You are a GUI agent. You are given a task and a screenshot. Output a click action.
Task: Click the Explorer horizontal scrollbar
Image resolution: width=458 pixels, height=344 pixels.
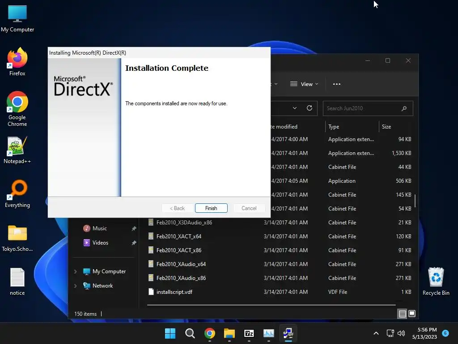271,305
